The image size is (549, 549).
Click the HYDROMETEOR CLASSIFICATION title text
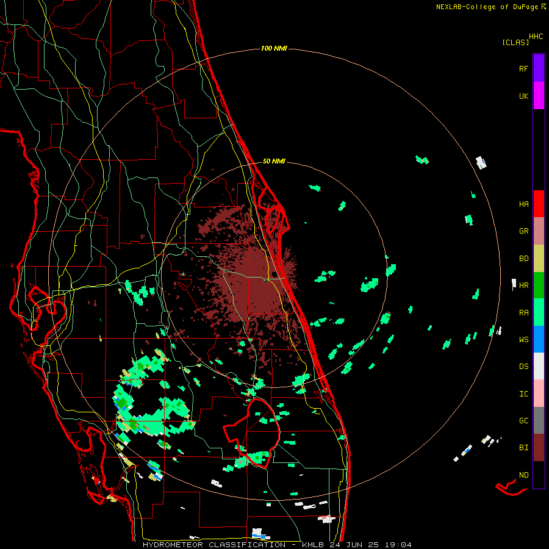coord(214,545)
